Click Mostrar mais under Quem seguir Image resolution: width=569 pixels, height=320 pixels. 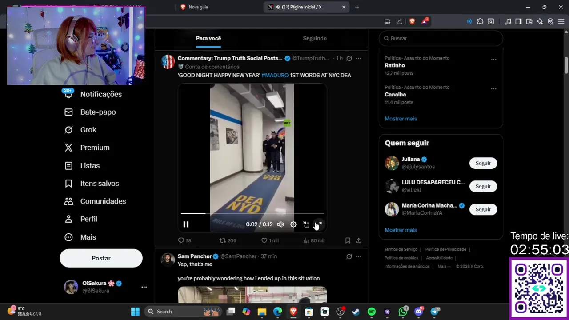(x=401, y=230)
